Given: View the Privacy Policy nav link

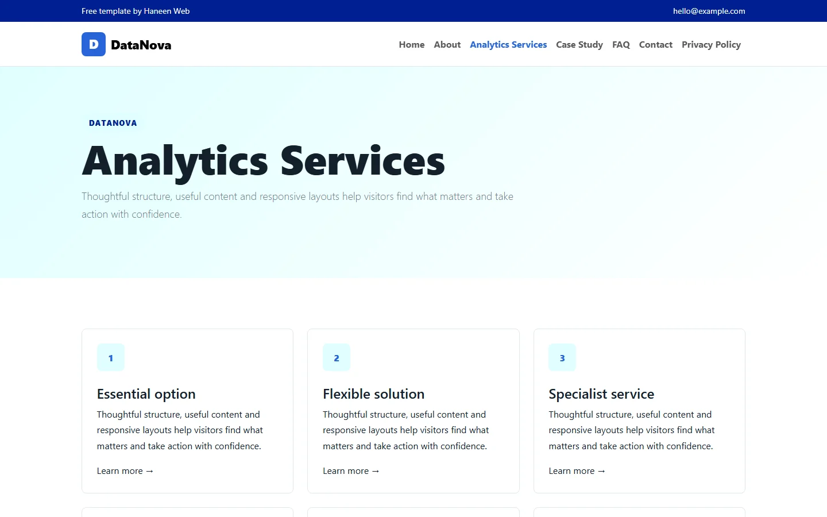Looking at the screenshot, I should click(711, 45).
